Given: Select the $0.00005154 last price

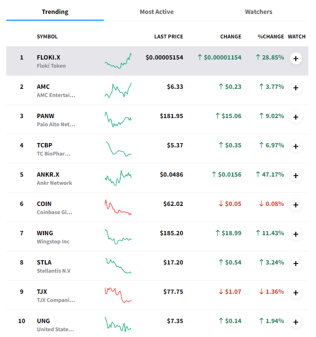Looking at the screenshot, I should point(164,58).
